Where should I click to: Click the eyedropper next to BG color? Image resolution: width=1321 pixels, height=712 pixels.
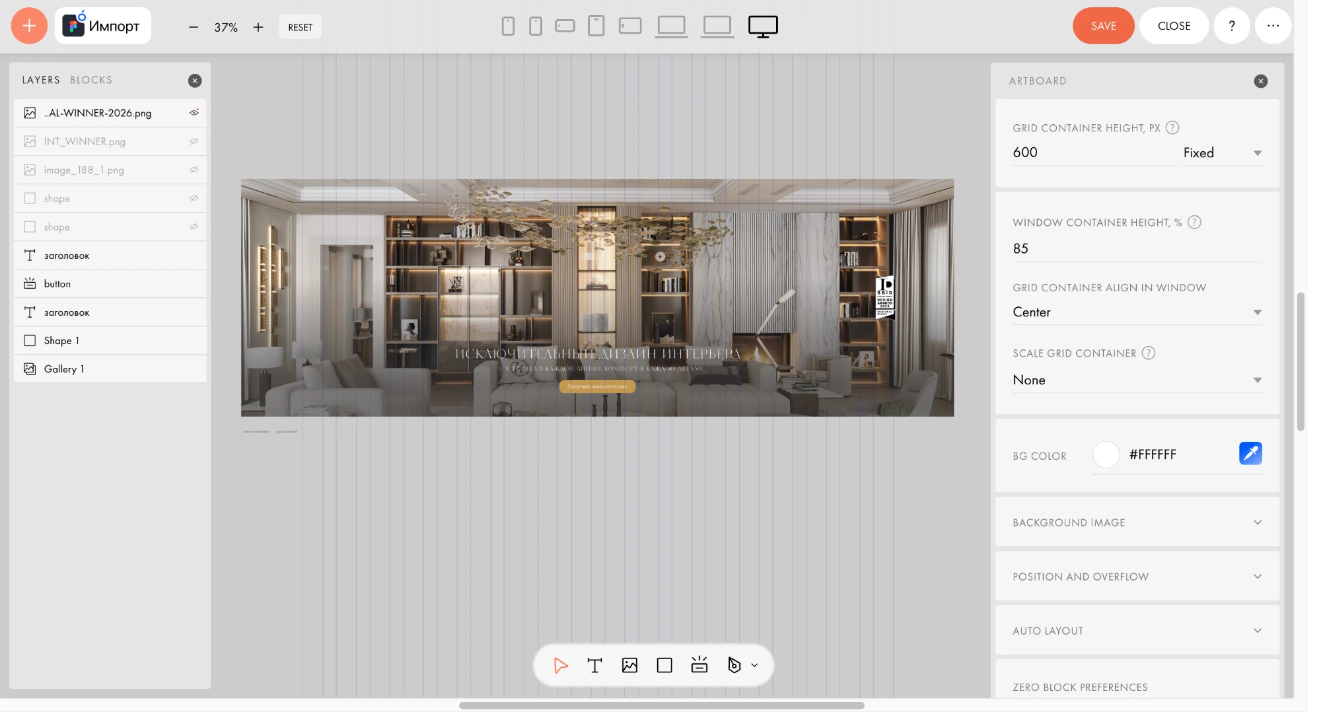(x=1250, y=453)
